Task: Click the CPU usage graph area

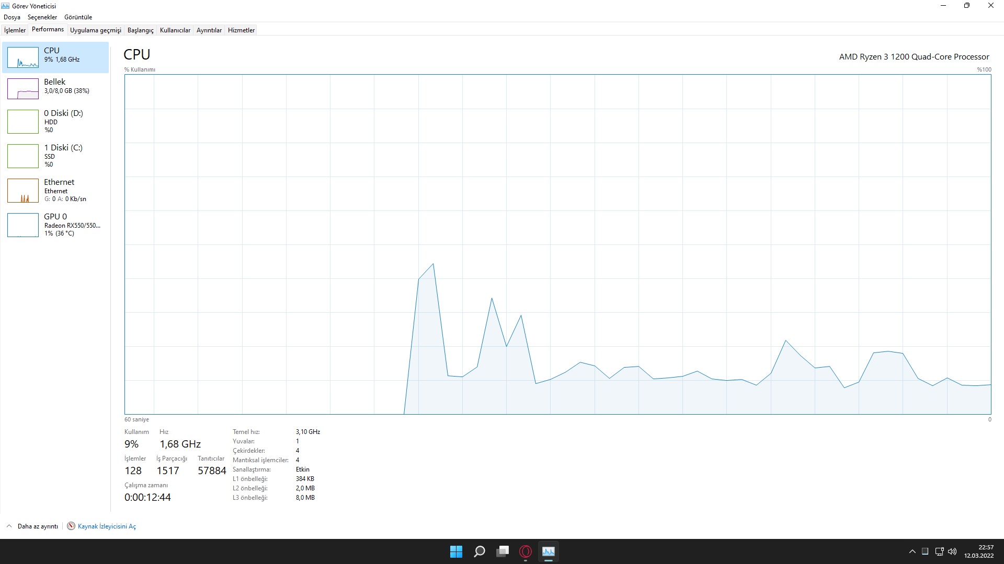Action: pos(557,244)
